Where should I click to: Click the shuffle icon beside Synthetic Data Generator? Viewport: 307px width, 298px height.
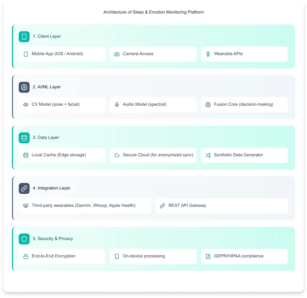[208, 155]
